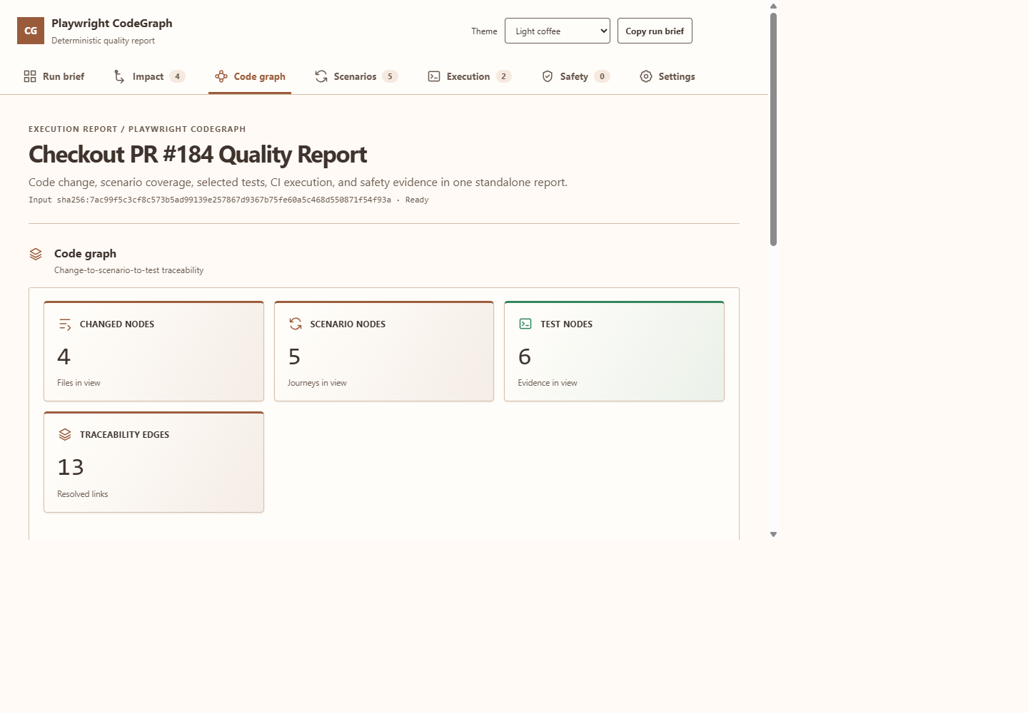1028x713 pixels.
Task: Click the Execution terminal icon
Action: click(x=434, y=76)
